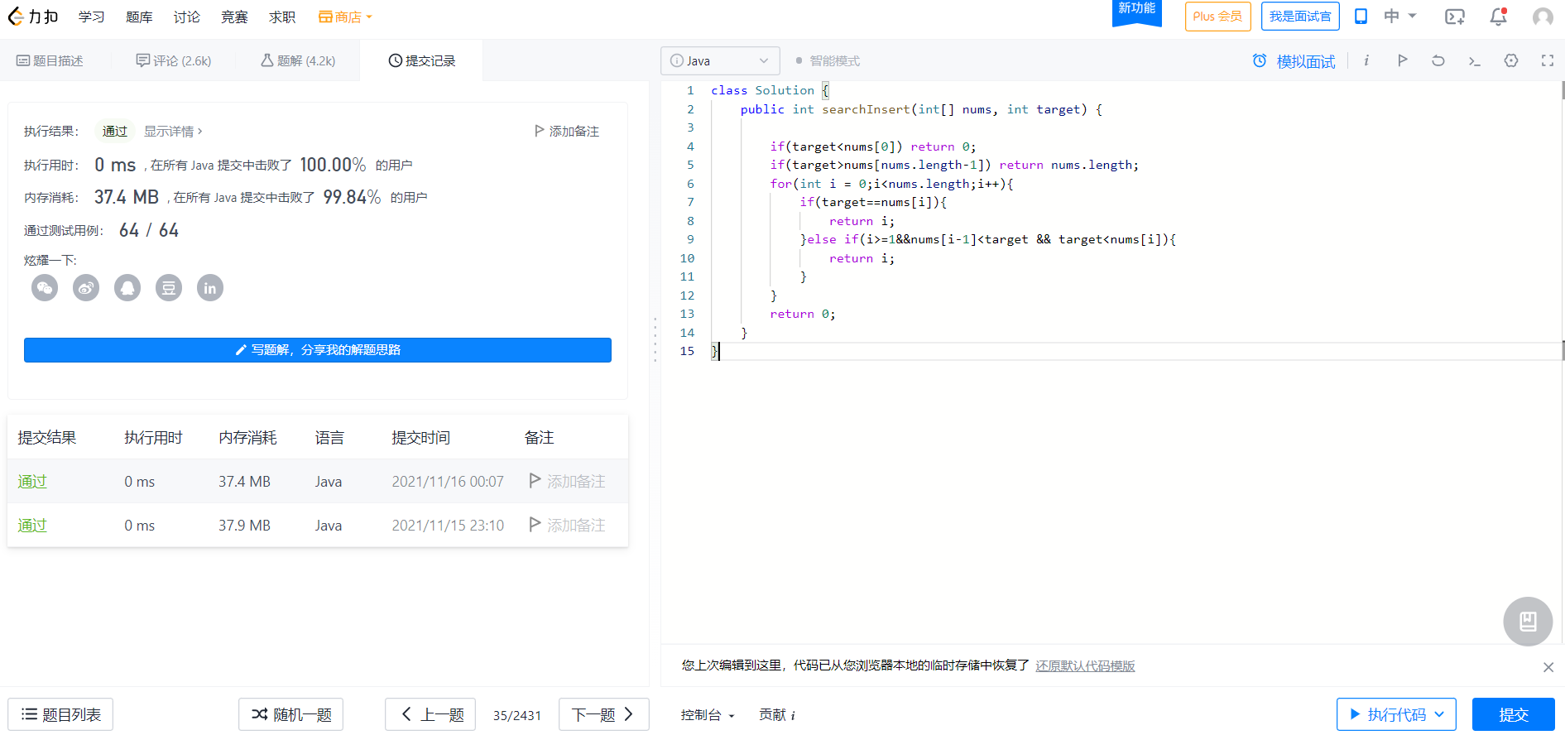Share result to Douban
The height and width of the screenshot is (735, 1565).
coord(169,288)
